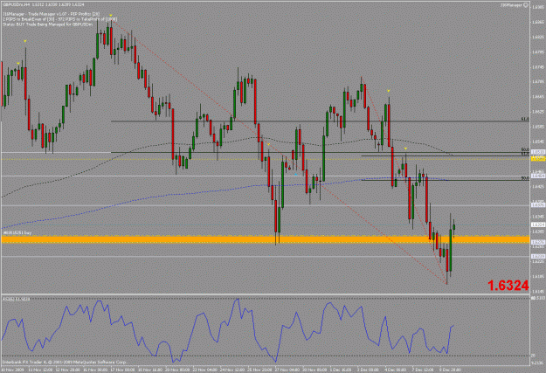Click the large red 1.6324 price label

tap(508, 286)
